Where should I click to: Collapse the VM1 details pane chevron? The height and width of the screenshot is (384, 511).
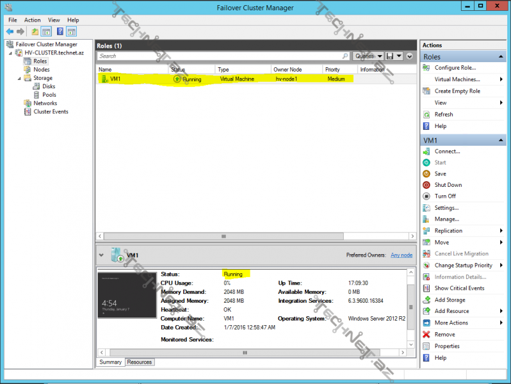coord(101,255)
